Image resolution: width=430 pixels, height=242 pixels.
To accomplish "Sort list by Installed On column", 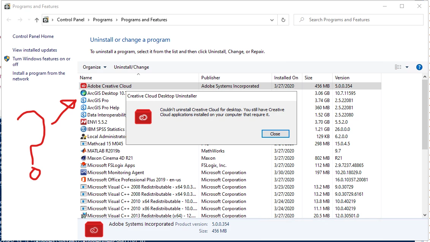I will tap(287, 78).
